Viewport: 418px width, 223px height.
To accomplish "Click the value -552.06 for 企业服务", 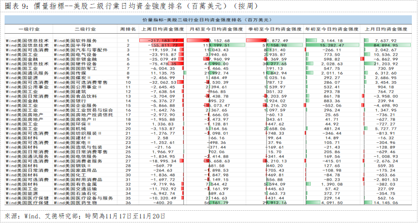I will (331, 106).
